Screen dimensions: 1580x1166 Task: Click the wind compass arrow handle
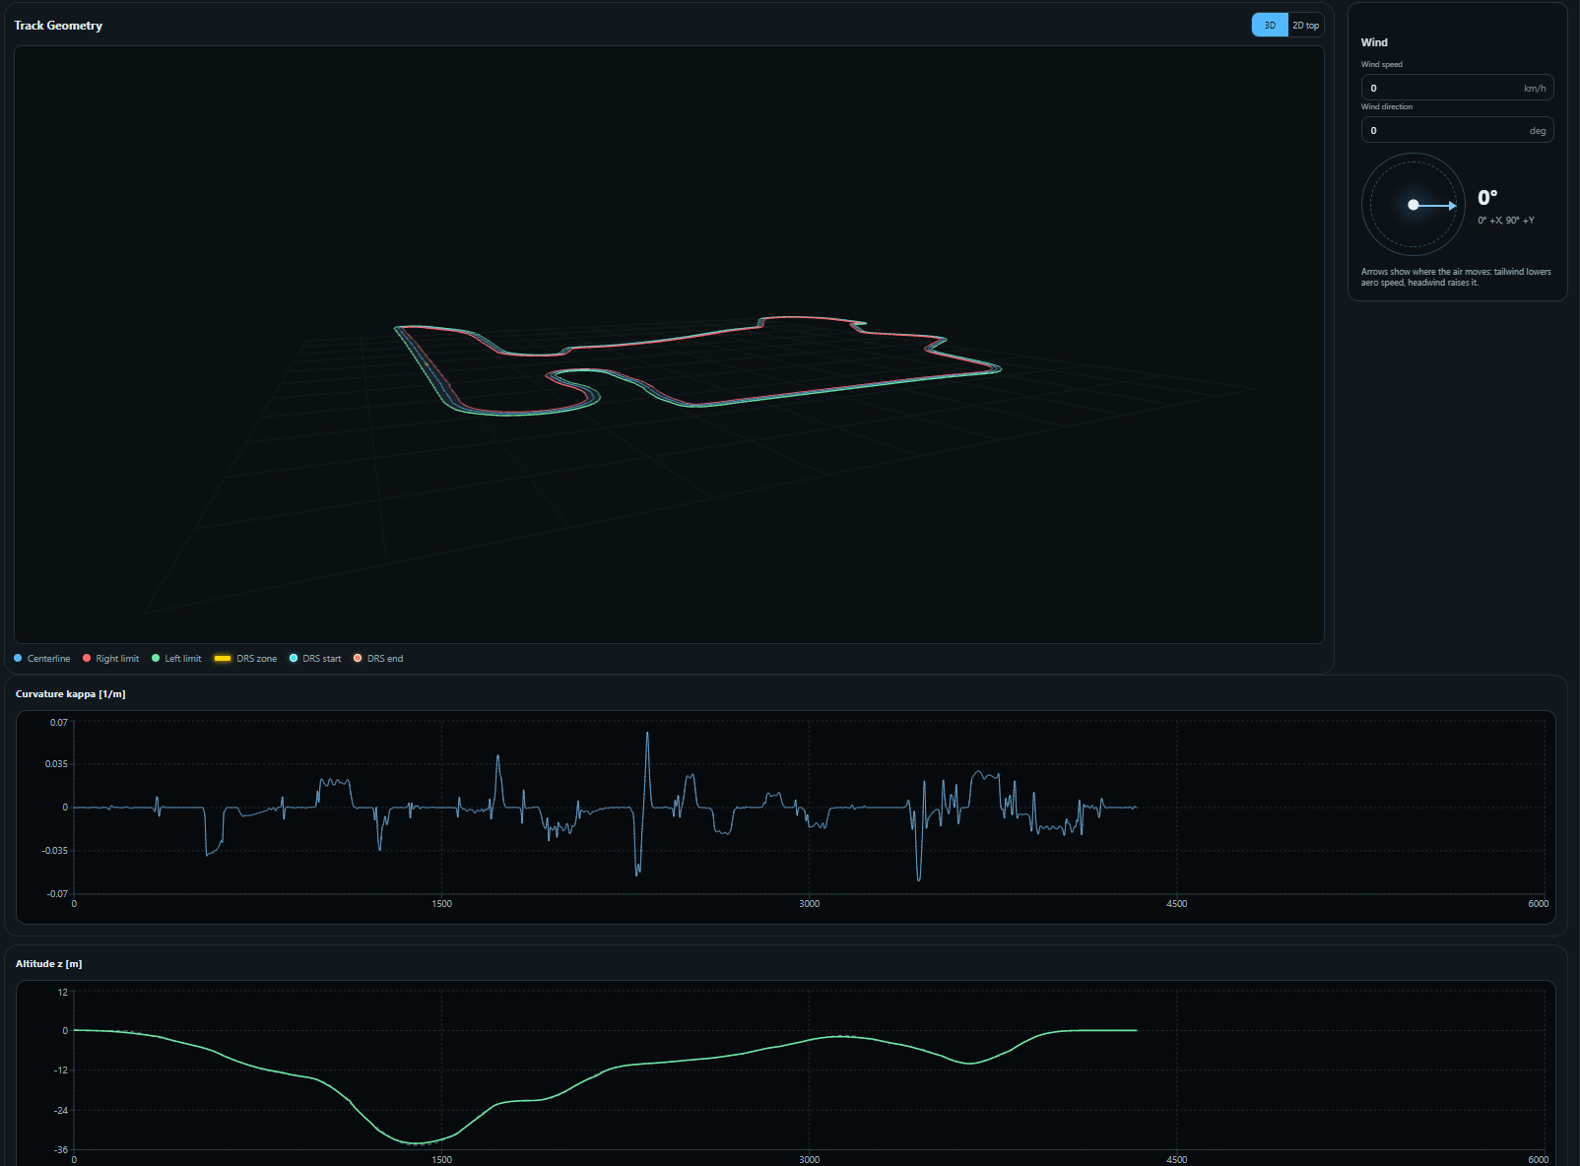pyautogui.click(x=1452, y=205)
